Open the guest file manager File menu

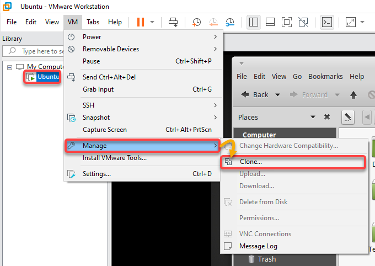click(x=242, y=77)
